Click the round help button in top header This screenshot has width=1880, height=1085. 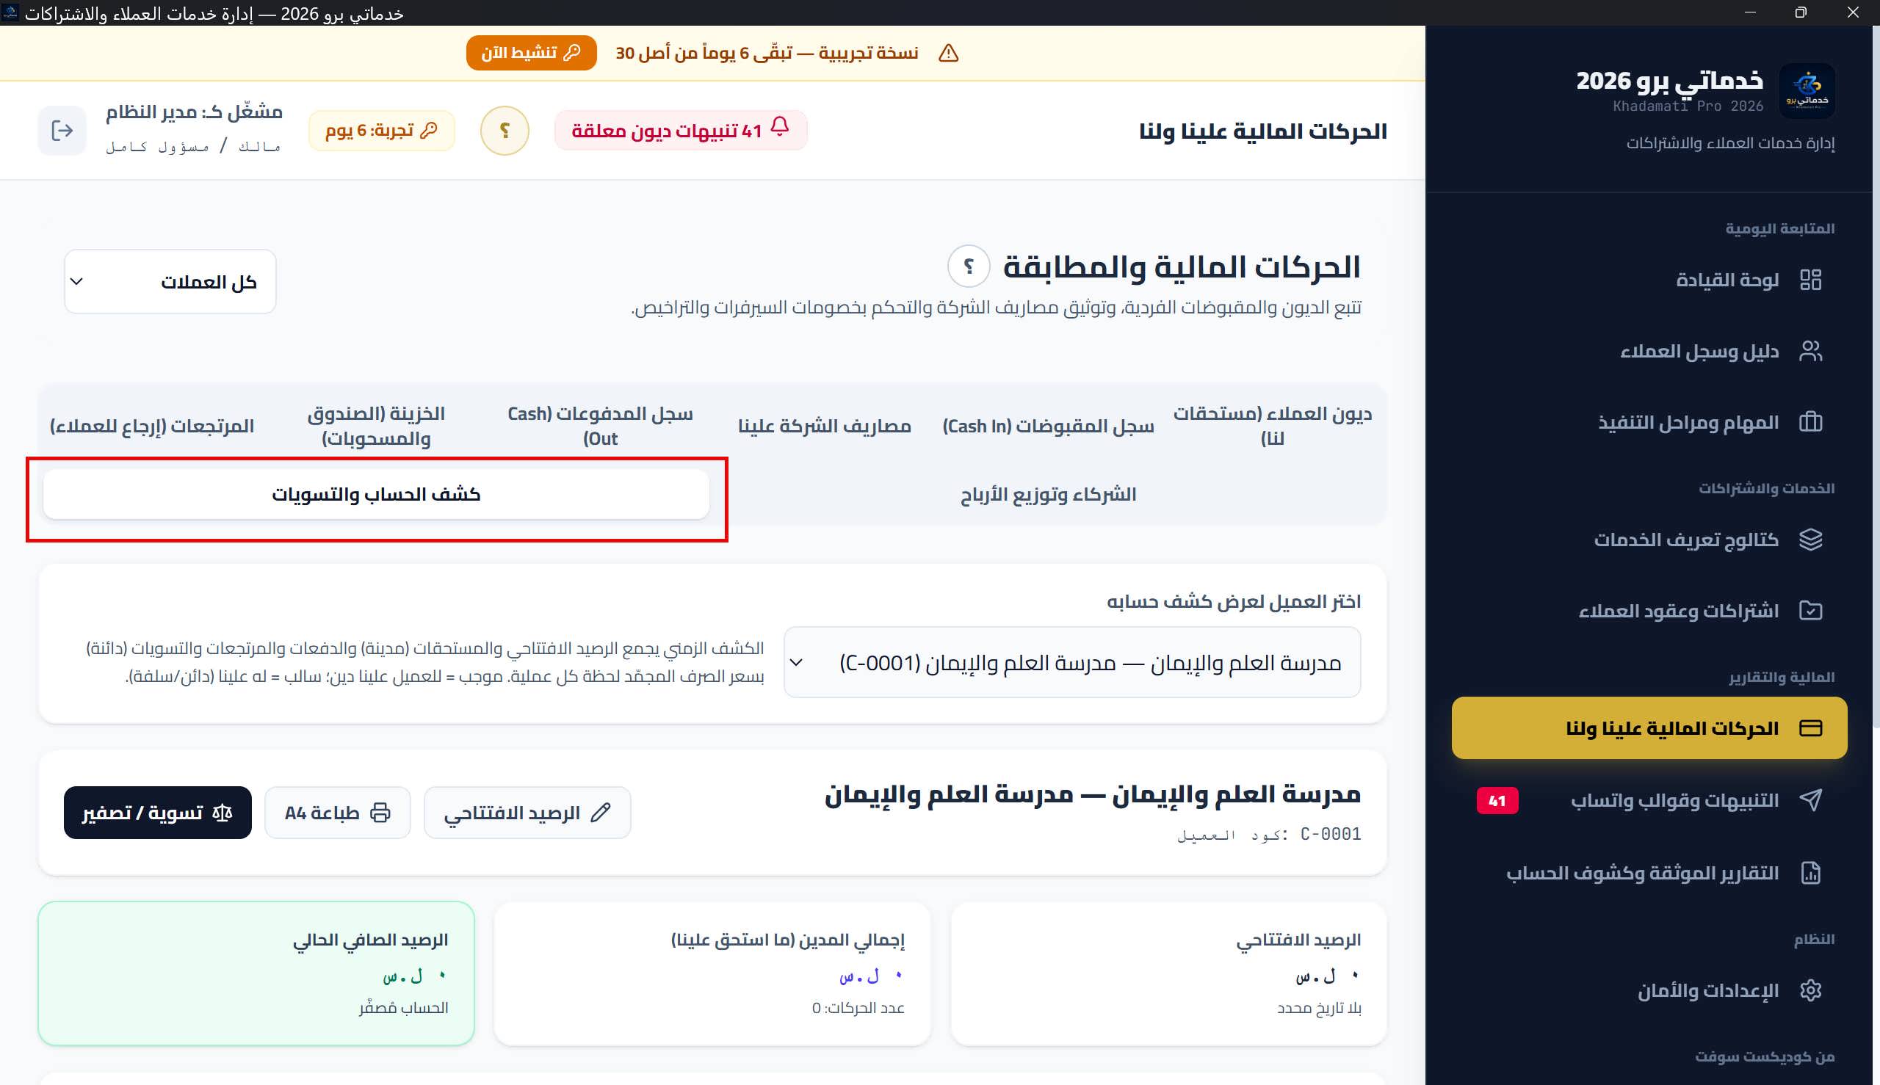[x=505, y=131]
